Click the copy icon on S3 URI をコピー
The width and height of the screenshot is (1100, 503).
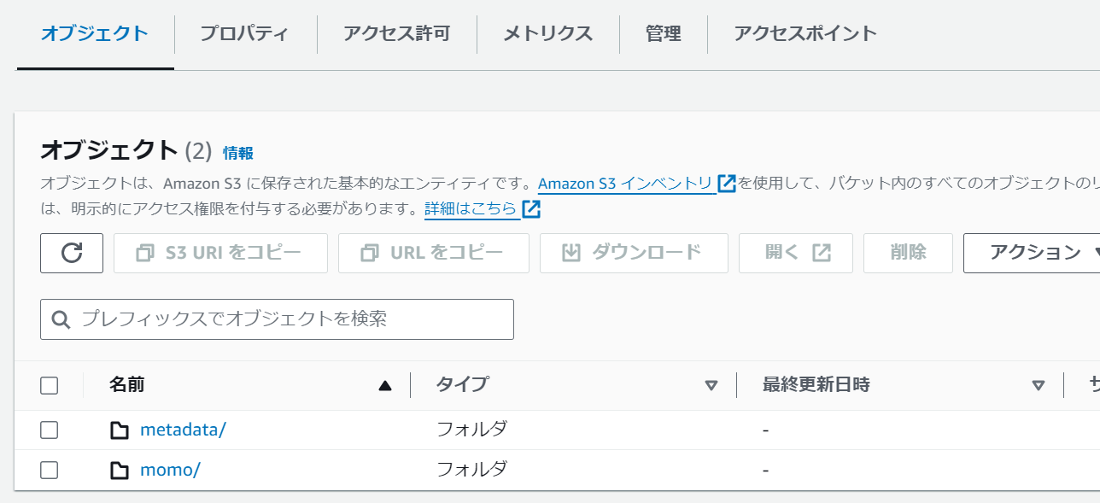point(145,253)
